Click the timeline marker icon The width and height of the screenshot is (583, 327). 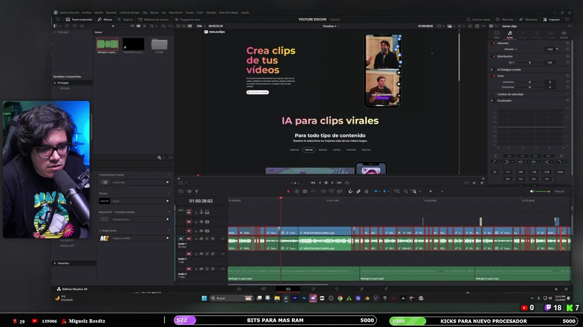[x=384, y=191]
